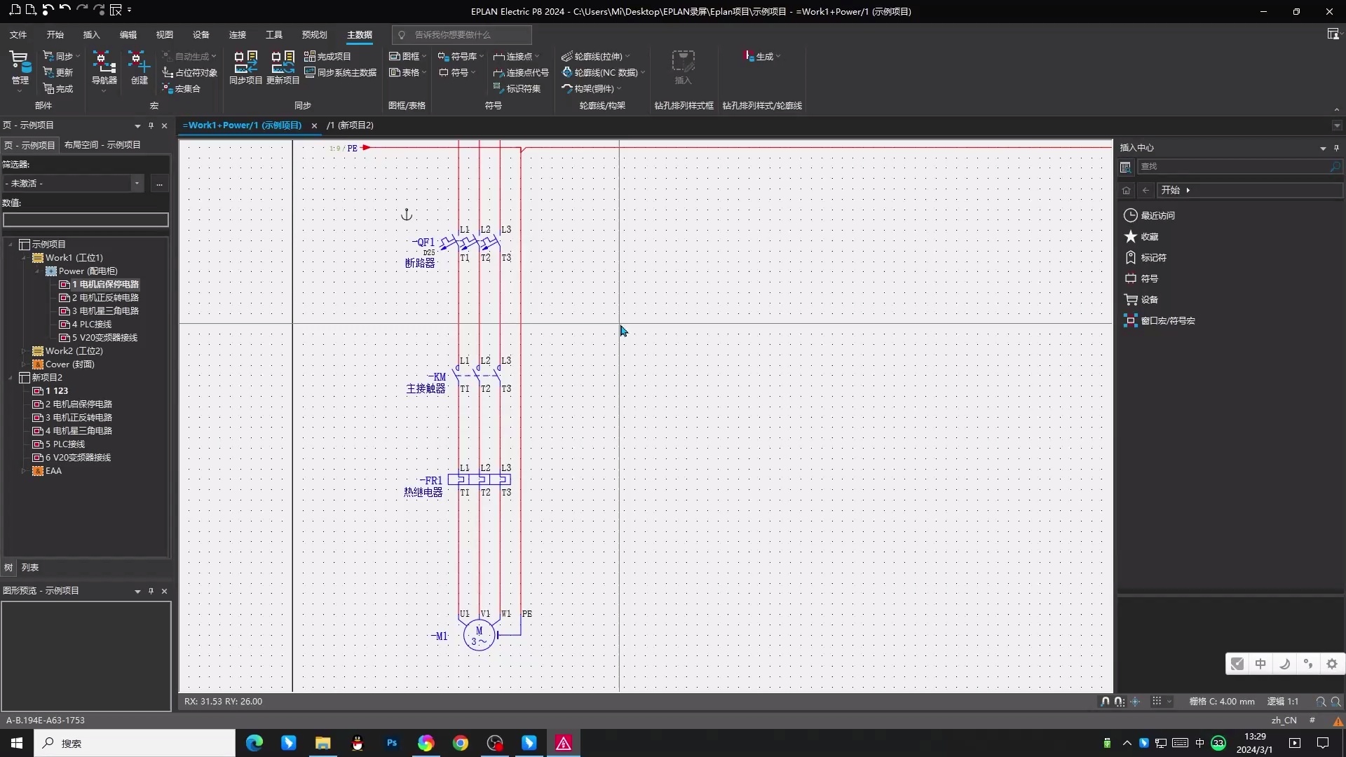Open the 未激活 filter dropdown
The image size is (1346, 757).
click(137, 183)
